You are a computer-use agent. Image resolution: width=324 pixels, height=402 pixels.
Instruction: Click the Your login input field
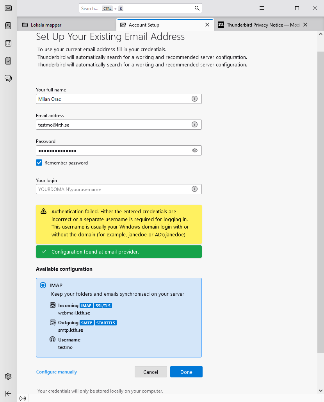[x=113, y=189]
